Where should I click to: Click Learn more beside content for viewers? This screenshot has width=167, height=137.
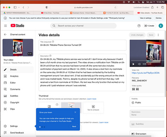pyautogui.click(x=104, y=122)
